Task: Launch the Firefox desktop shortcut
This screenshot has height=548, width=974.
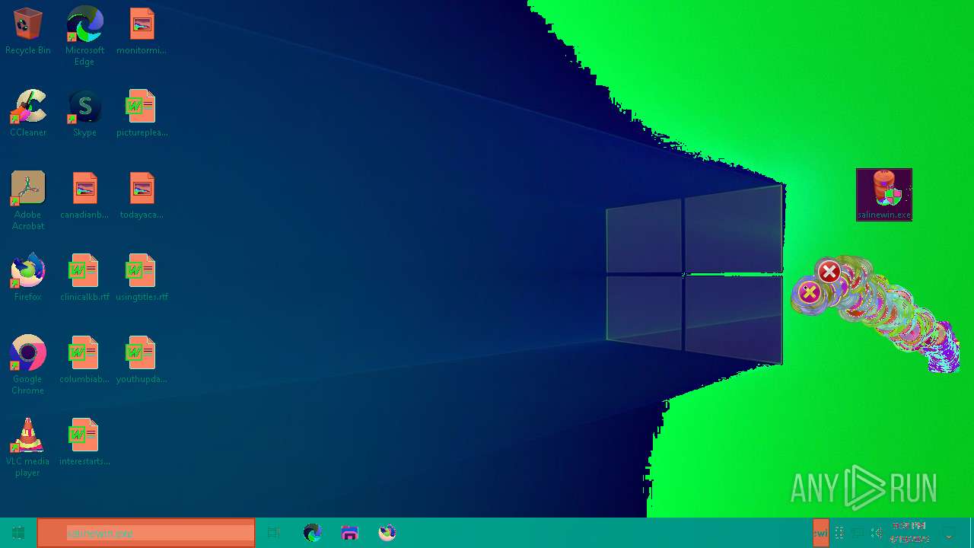Action: tap(28, 278)
